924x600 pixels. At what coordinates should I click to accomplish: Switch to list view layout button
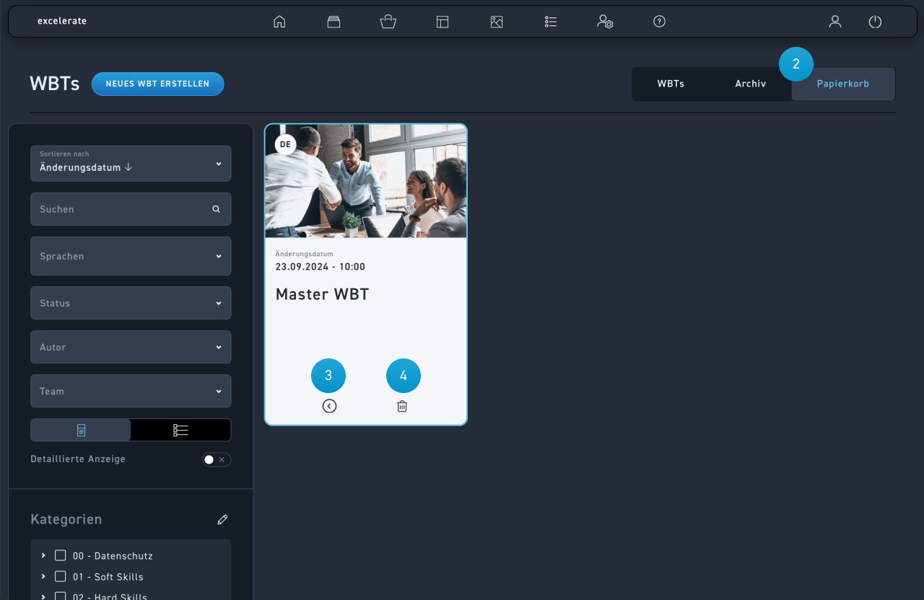pyautogui.click(x=180, y=430)
